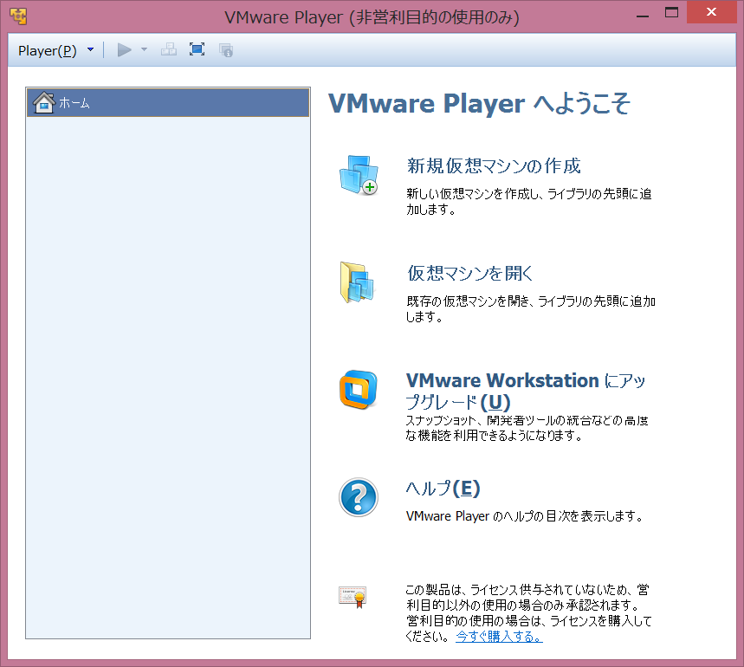The image size is (744, 667).
Task: Click 今すぐ購入する purchase link
Action: (x=499, y=637)
